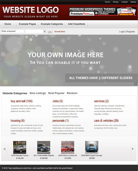Image resolution: width=138 pixels, height=171 pixels.
Task: Open housing (6) category
Action: (18, 121)
